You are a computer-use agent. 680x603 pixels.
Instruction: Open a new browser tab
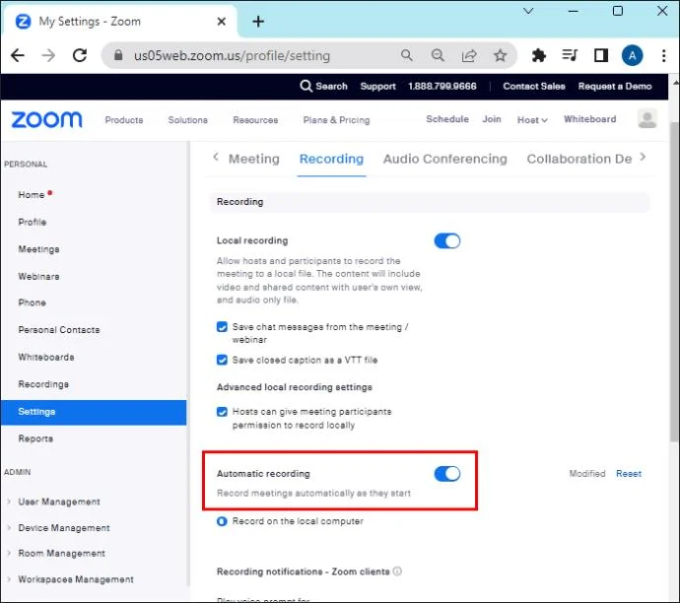pos(258,22)
